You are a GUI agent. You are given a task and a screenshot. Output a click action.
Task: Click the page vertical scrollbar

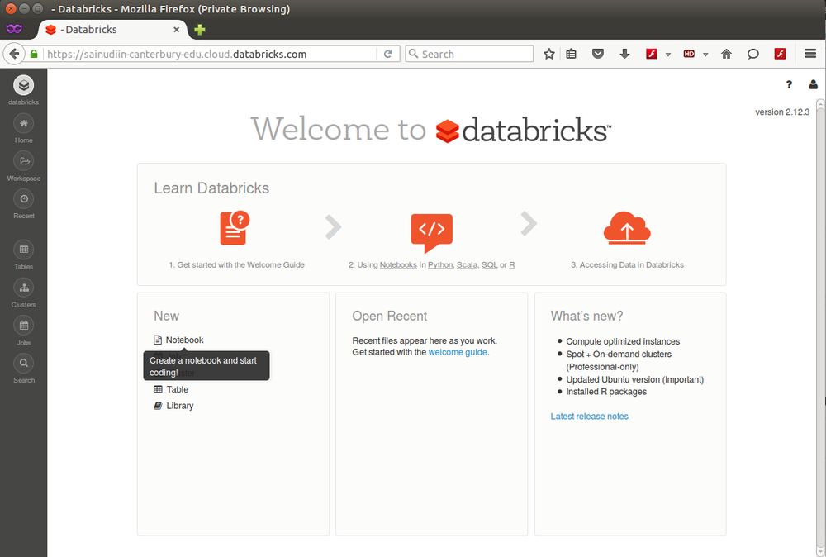pyautogui.click(x=821, y=326)
